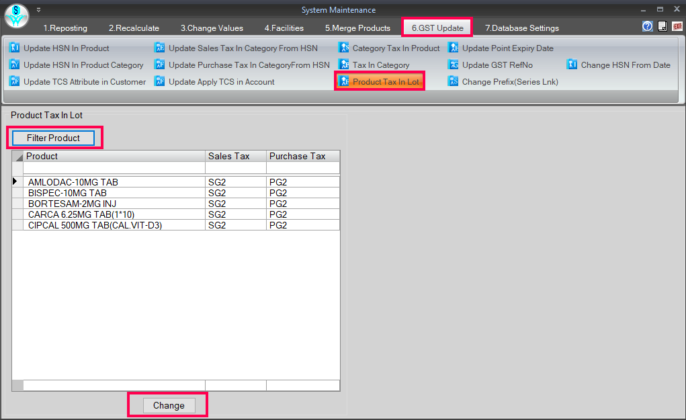
Task: Select the AMLODAC-10MG TAB row
Action: [x=176, y=182]
